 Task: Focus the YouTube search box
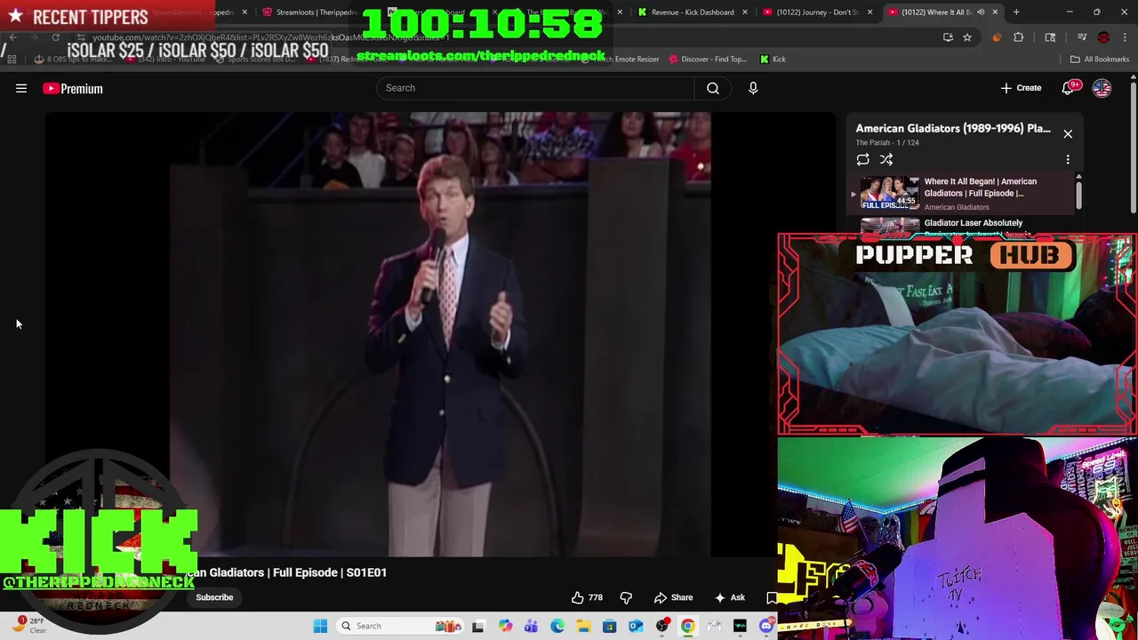535,88
